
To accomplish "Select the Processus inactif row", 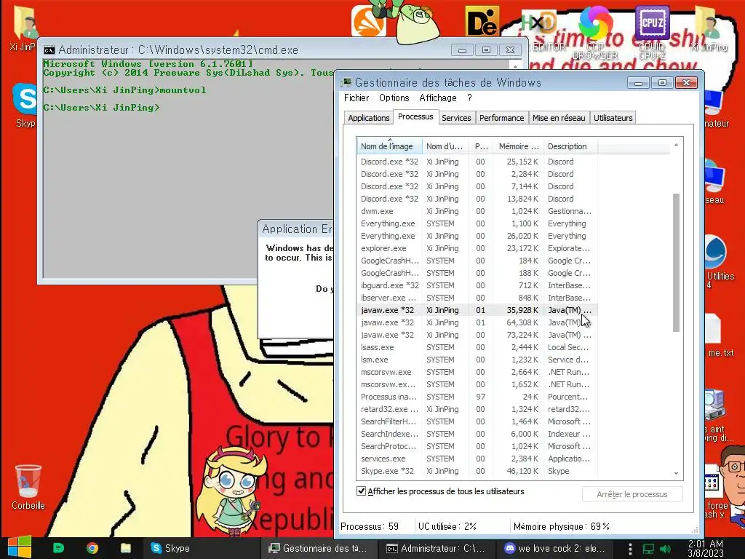I will tap(477, 397).
